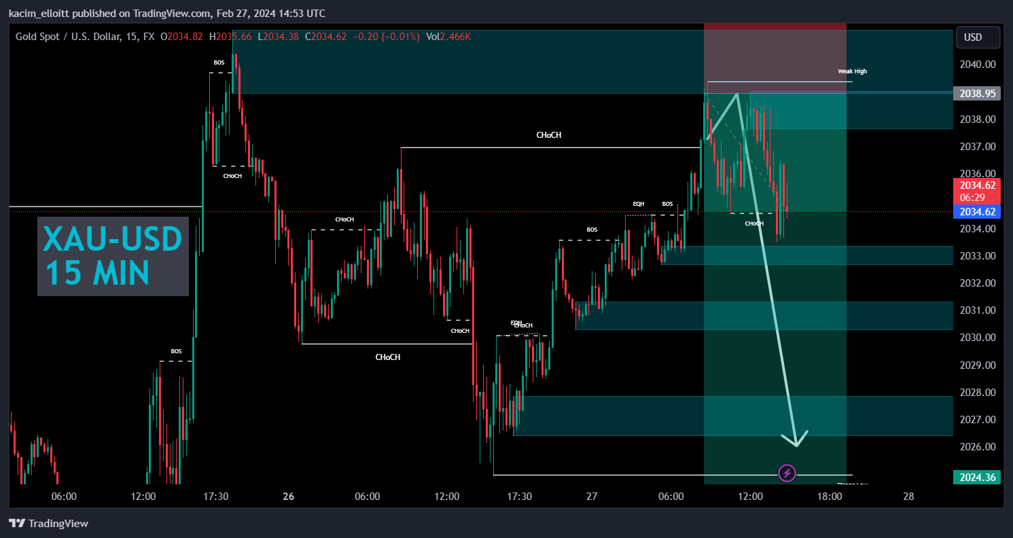Click the 2033.00 price axis value
This screenshot has height=538, width=1013.
coord(976,256)
